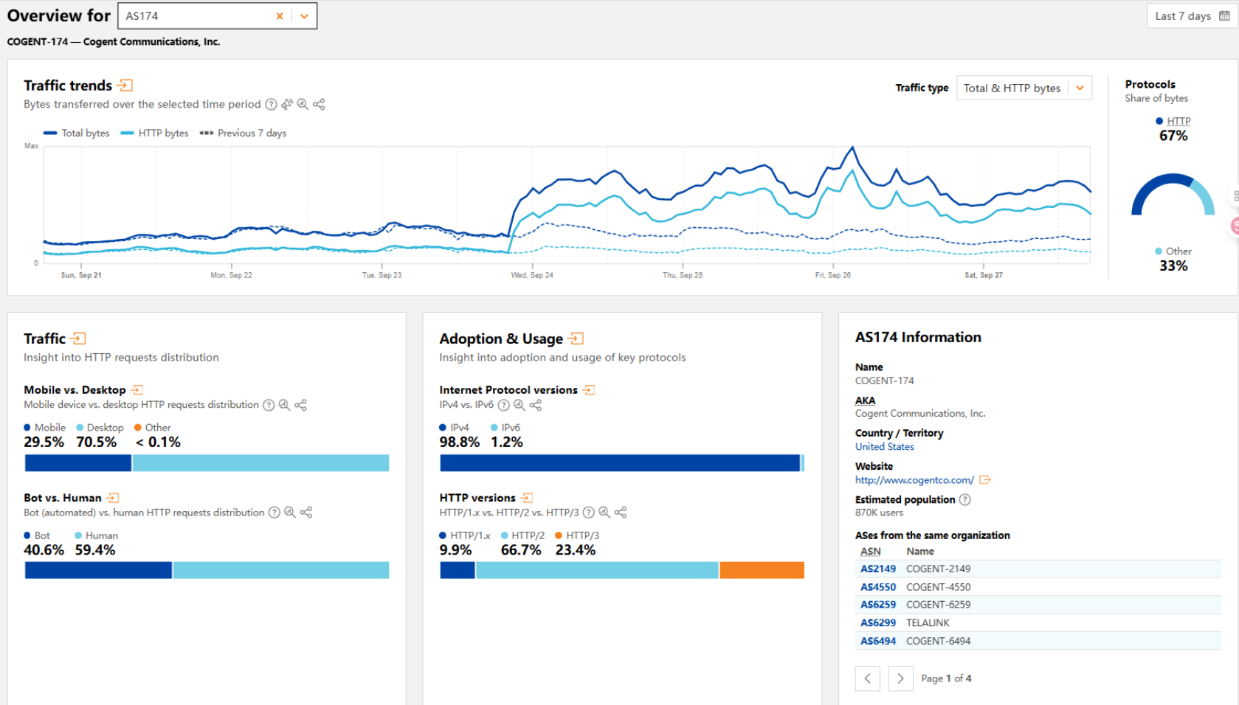Toggle the Previous 7 days legend series

(243, 133)
